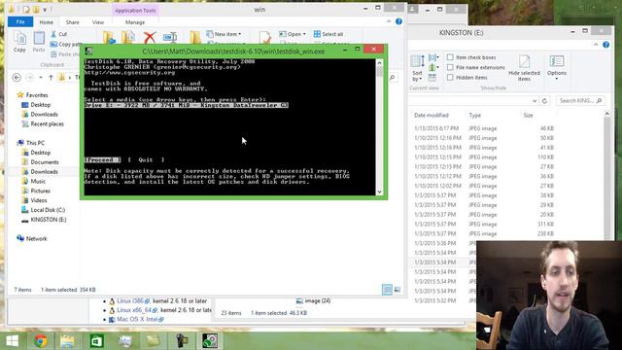Click the Properties icon in ribbon
The image size is (622, 350).
tap(265, 38)
